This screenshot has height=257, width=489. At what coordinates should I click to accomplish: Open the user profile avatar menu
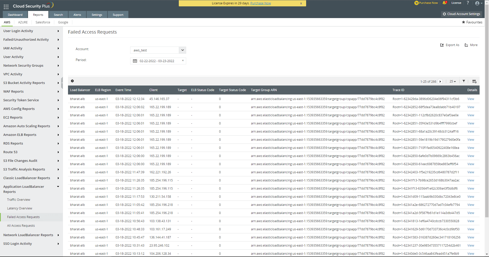point(479,3)
